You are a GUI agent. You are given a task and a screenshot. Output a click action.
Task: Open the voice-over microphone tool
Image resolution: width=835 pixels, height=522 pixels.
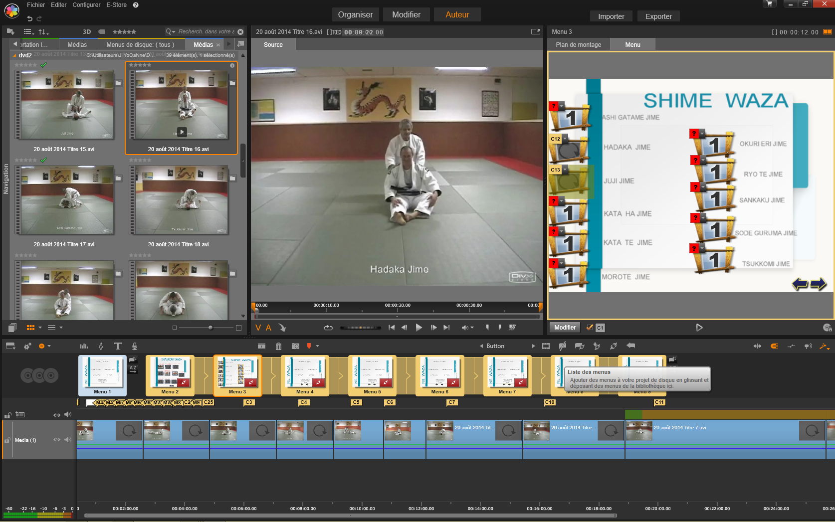pyautogui.click(x=135, y=346)
